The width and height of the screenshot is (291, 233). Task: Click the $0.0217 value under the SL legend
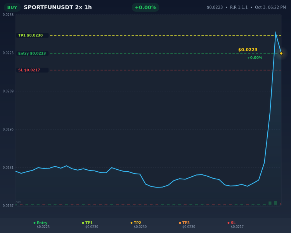coord(237,227)
